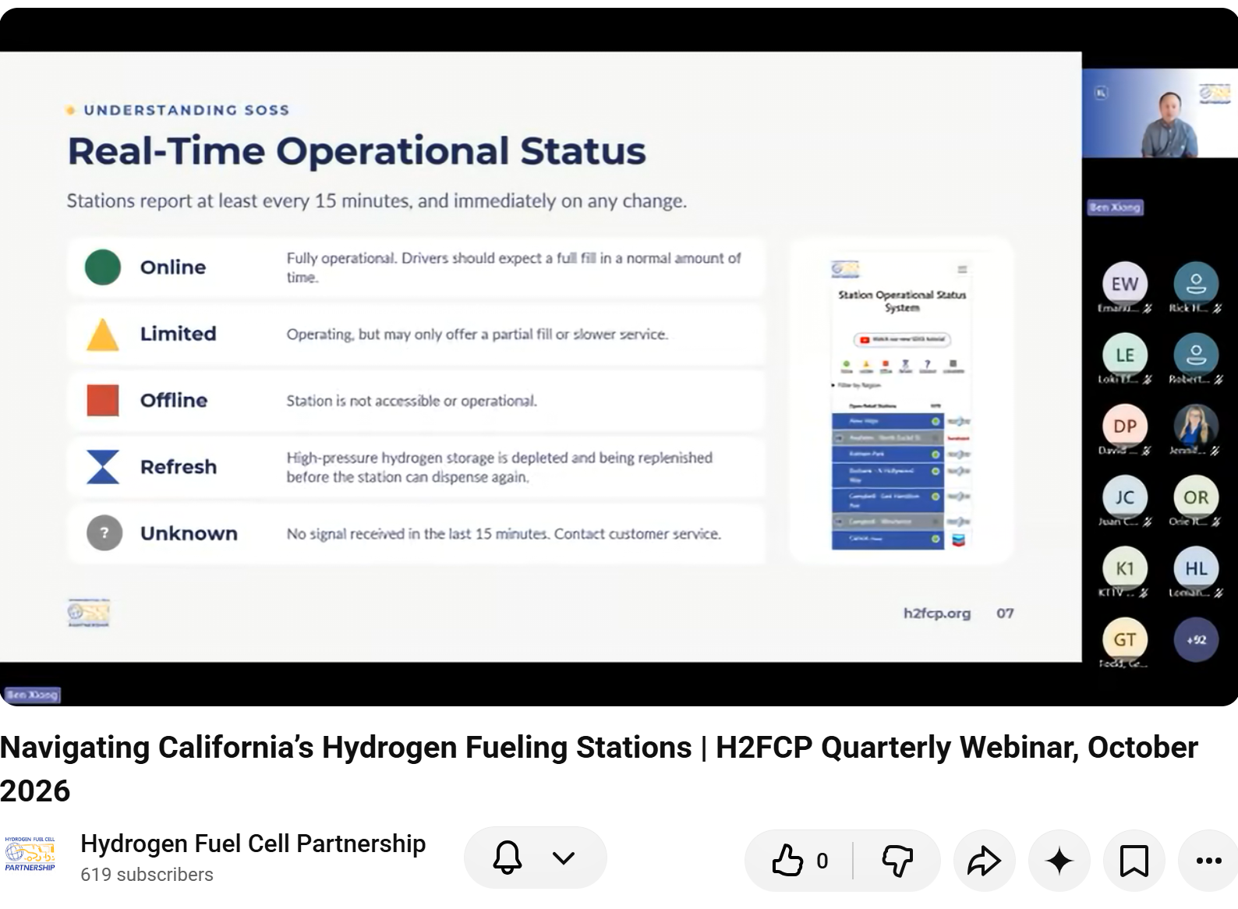Like the video with thumbs up

[x=787, y=861]
